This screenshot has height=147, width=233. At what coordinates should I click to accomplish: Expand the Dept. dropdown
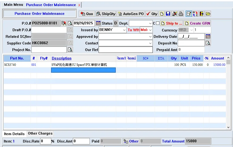(150, 24)
